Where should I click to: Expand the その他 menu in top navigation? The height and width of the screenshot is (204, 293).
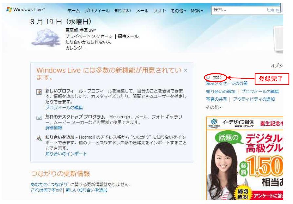click(x=178, y=11)
